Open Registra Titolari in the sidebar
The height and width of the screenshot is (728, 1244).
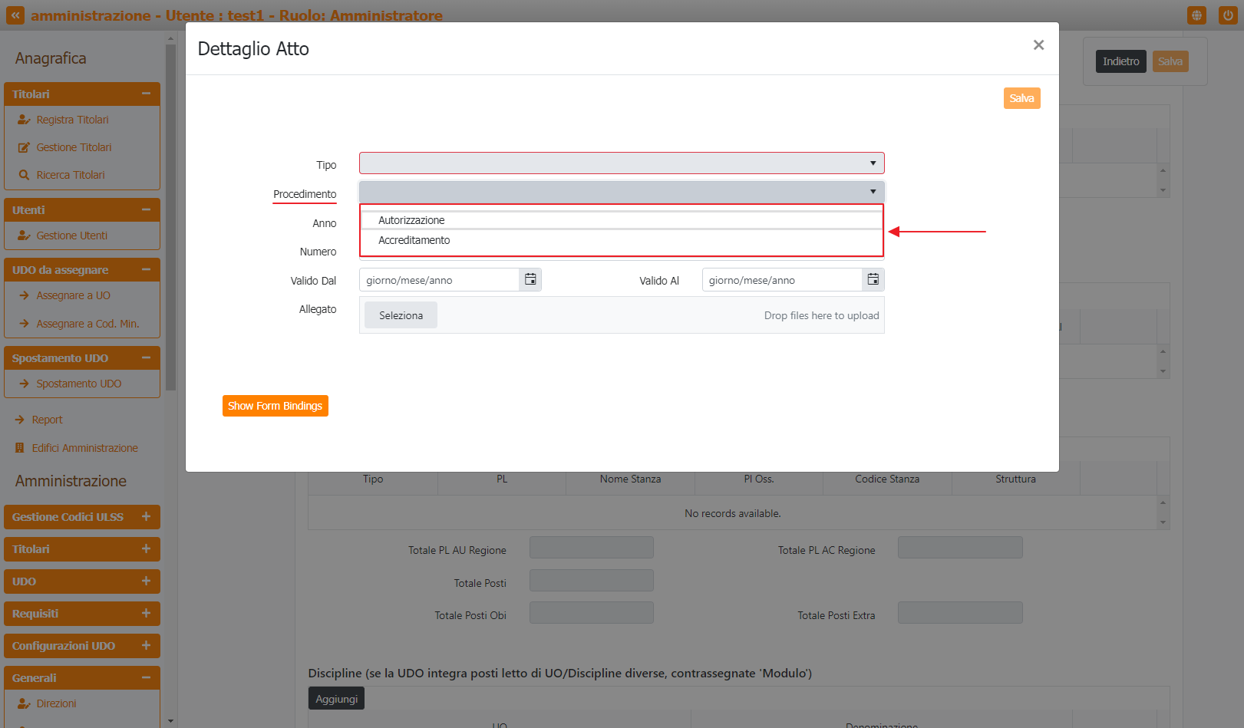pyautogui.click(x=72, y=120)
